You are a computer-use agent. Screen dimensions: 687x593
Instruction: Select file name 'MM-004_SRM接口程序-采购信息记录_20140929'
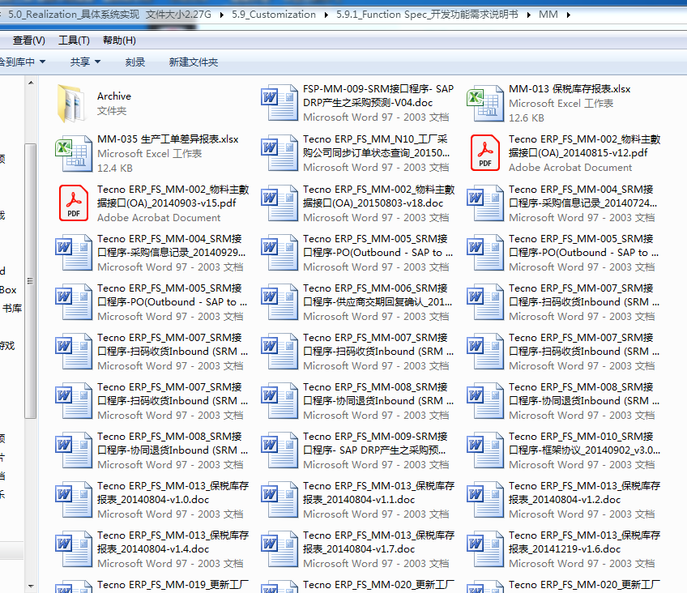point(171,245)
